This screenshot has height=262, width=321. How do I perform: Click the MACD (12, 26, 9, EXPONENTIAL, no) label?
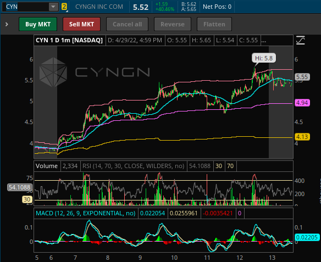click(x=86, y=213)
